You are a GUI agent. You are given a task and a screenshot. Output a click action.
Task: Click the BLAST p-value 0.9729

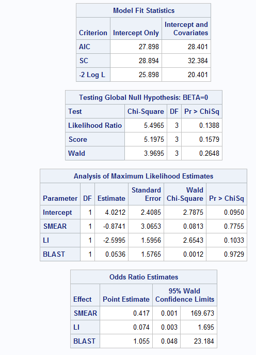click(x=234, y=254)
